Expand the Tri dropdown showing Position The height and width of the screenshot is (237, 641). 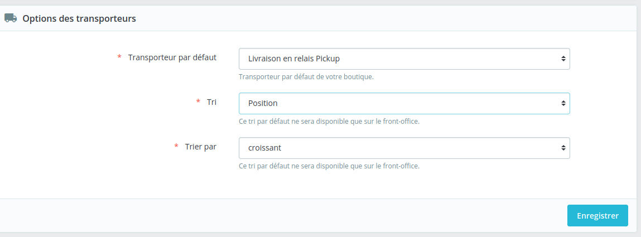pos(404,103)
